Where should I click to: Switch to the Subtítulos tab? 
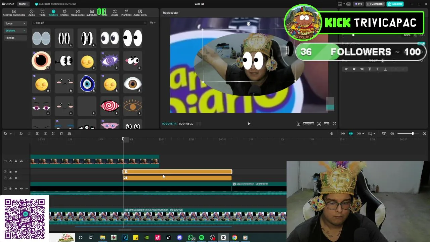92,13
